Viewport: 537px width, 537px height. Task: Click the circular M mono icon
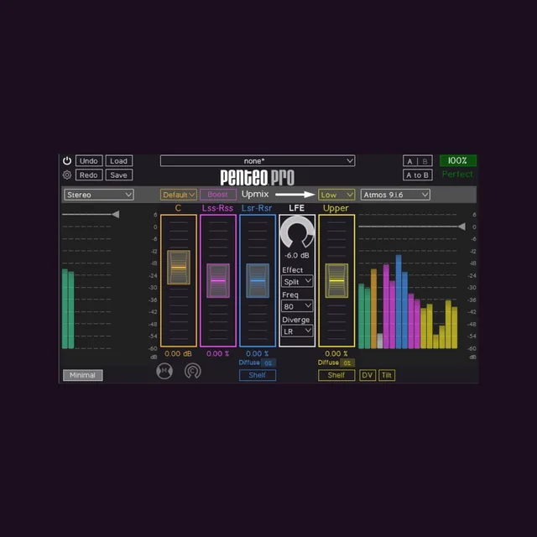tap(164, 371)
